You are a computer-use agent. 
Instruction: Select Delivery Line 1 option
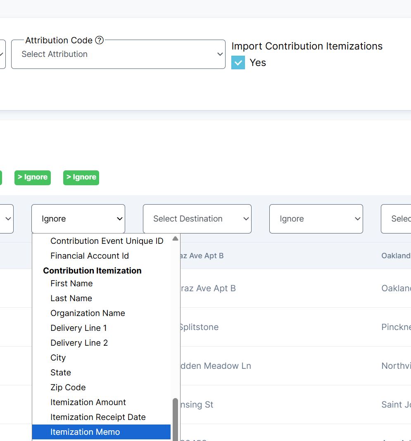[78, 328]
